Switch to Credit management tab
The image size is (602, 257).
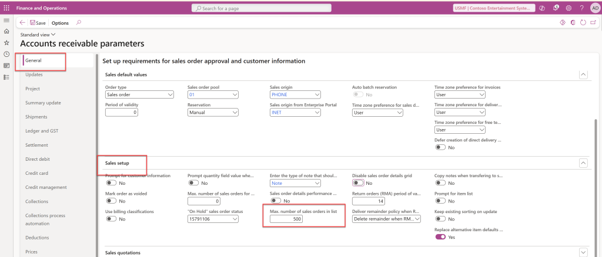(46, 187)
